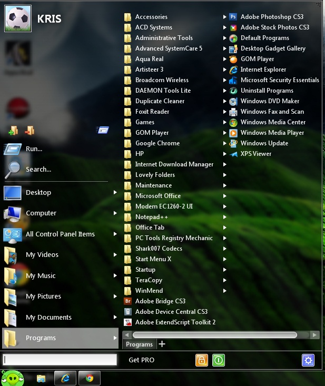Launch Windows Media Player icon
This screenshot has height=386, width=325.
coord(233,133)
